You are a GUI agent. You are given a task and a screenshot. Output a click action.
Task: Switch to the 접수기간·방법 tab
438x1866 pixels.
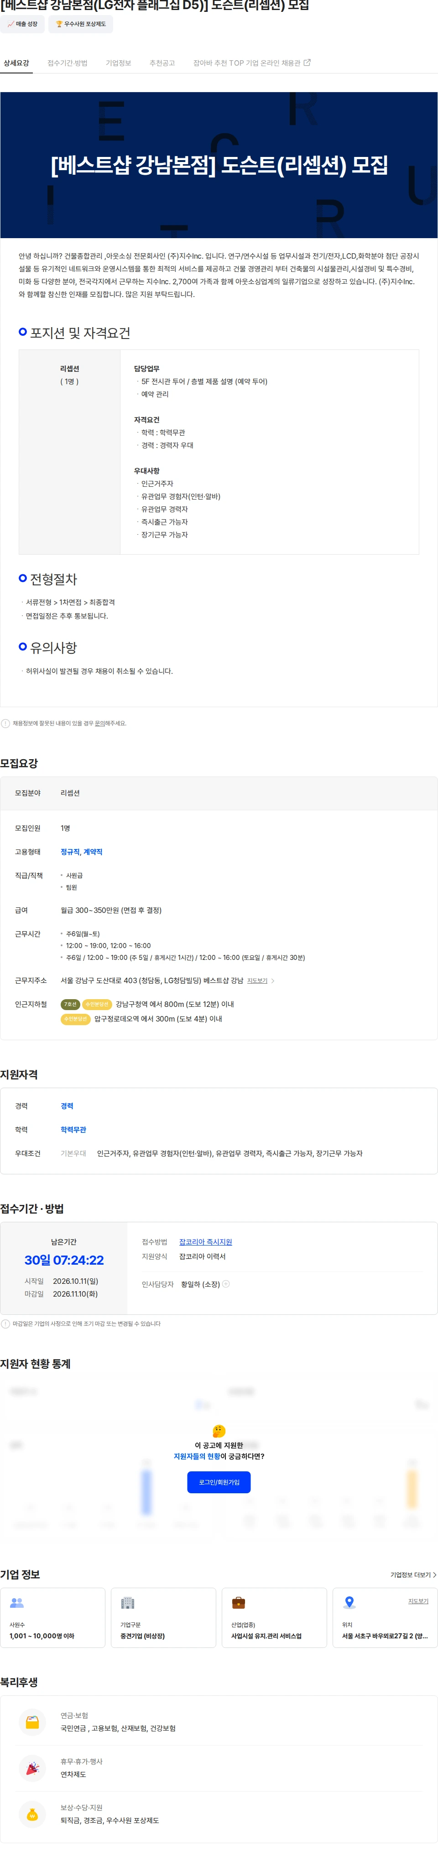(x=68, y=63)
